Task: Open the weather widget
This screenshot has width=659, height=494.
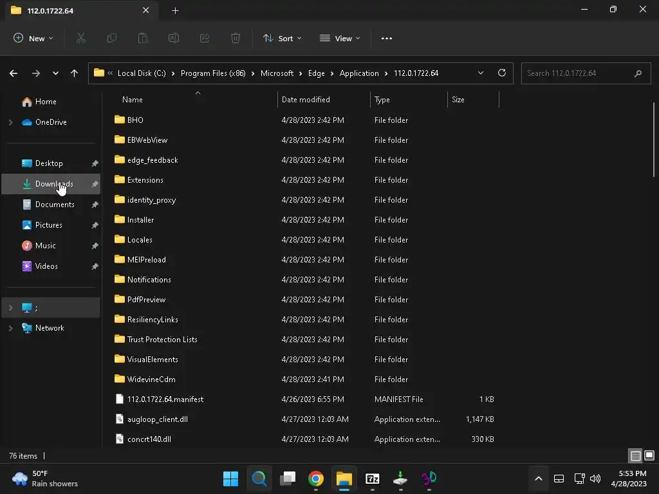Action: click(45, 479)
